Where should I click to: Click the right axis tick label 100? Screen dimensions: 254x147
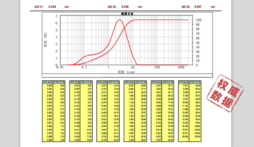point(198,20)
